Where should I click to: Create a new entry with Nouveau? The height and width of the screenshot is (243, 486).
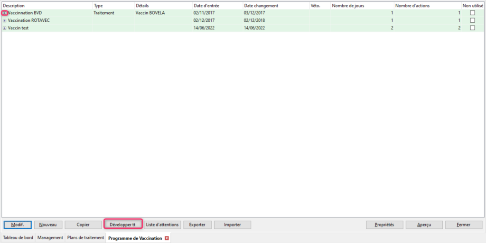(x=48, y=225)
